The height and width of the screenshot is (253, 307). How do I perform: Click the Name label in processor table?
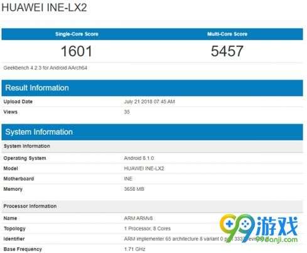click(10, 218)
